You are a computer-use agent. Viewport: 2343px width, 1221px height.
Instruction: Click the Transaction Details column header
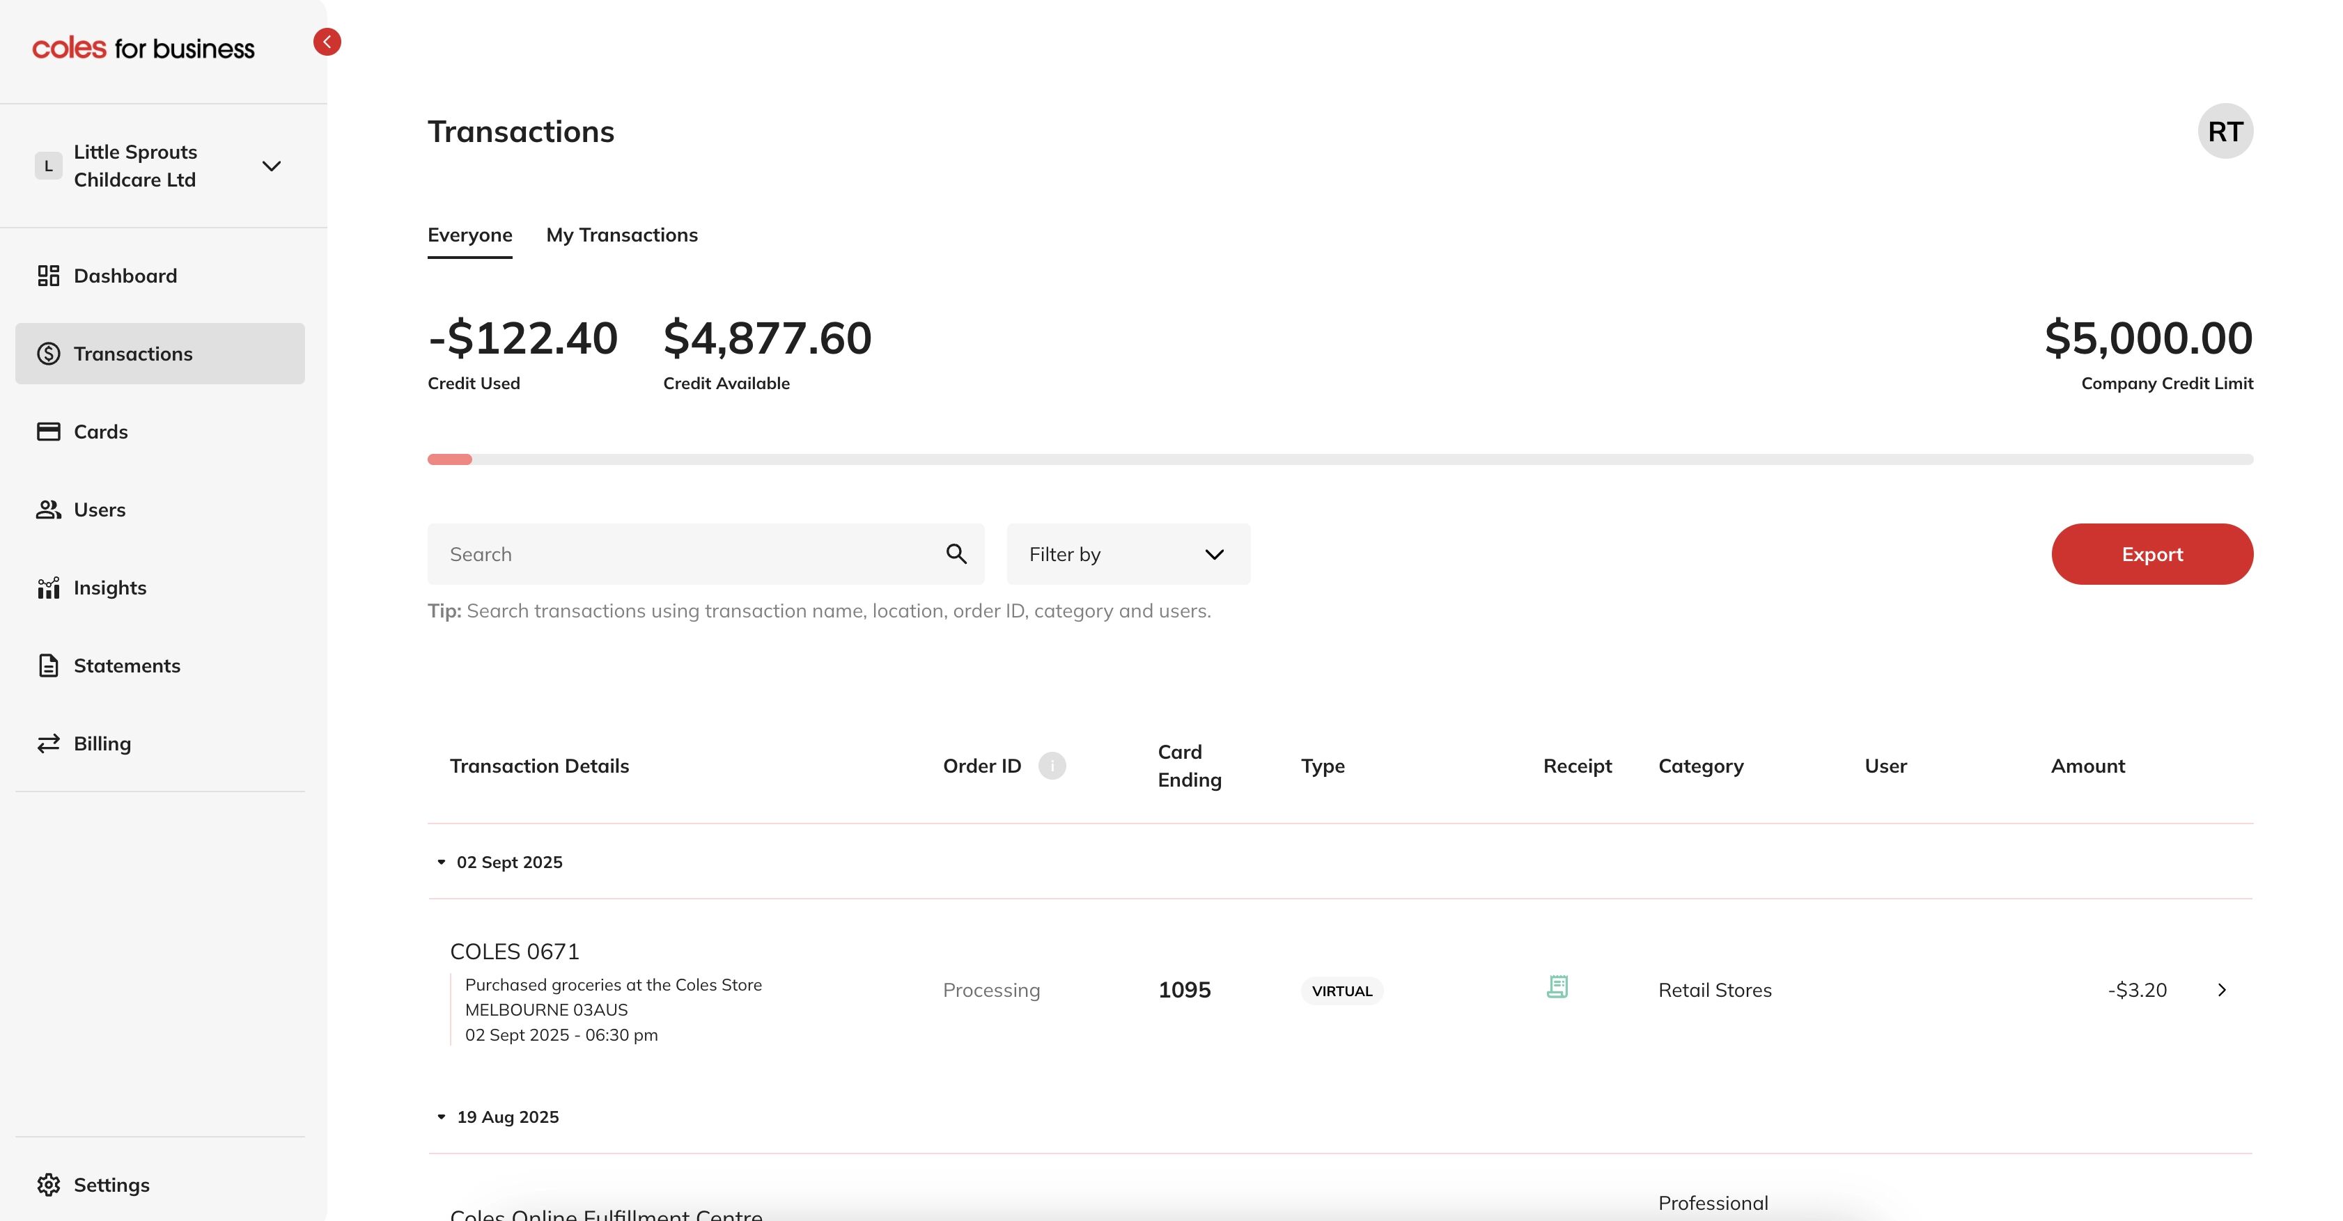point(539,766)
